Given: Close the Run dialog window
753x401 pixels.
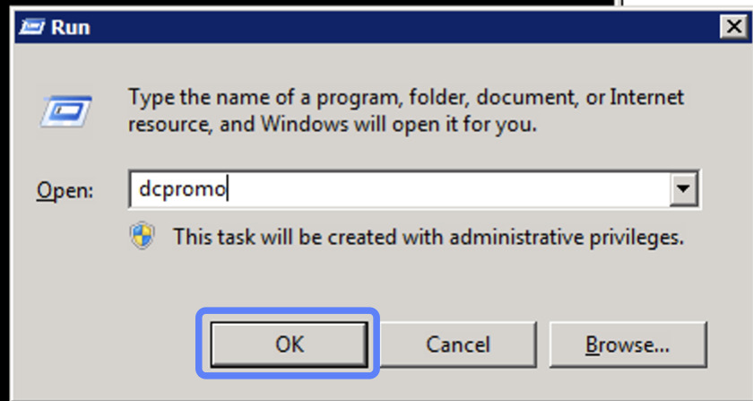Looking at the screenshot, I should (731, 28).
